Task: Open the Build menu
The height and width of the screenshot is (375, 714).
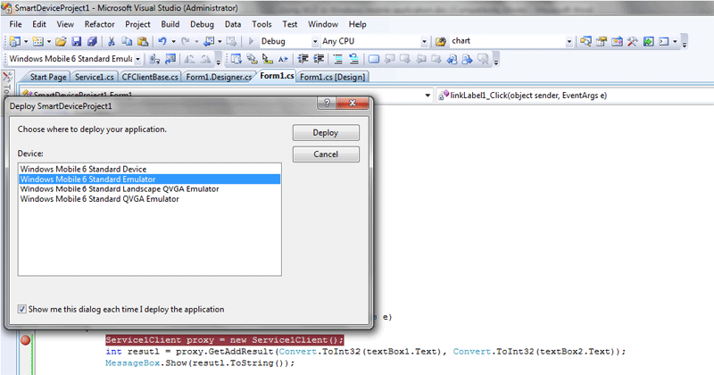Action: point(170,24)
